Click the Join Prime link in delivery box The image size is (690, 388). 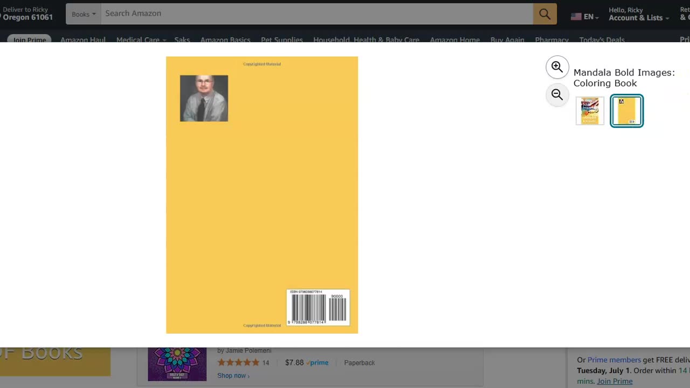coord(615,381)
